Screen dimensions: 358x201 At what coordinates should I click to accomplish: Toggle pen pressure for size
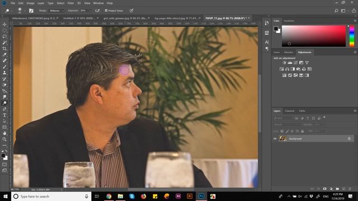(131, 11)
